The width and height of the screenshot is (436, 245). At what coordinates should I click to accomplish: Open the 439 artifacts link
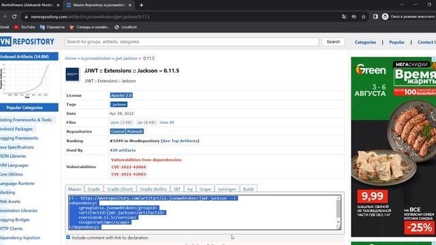point(123,150)
